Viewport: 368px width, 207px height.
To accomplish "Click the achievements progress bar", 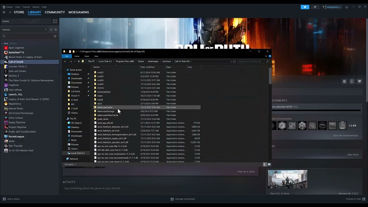I will pyautogui.click(x=316, y=110).
